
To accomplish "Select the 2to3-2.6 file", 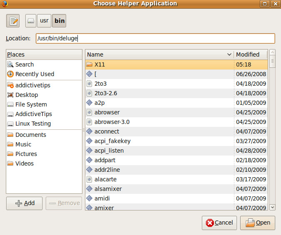I will [x=177, y=93].
